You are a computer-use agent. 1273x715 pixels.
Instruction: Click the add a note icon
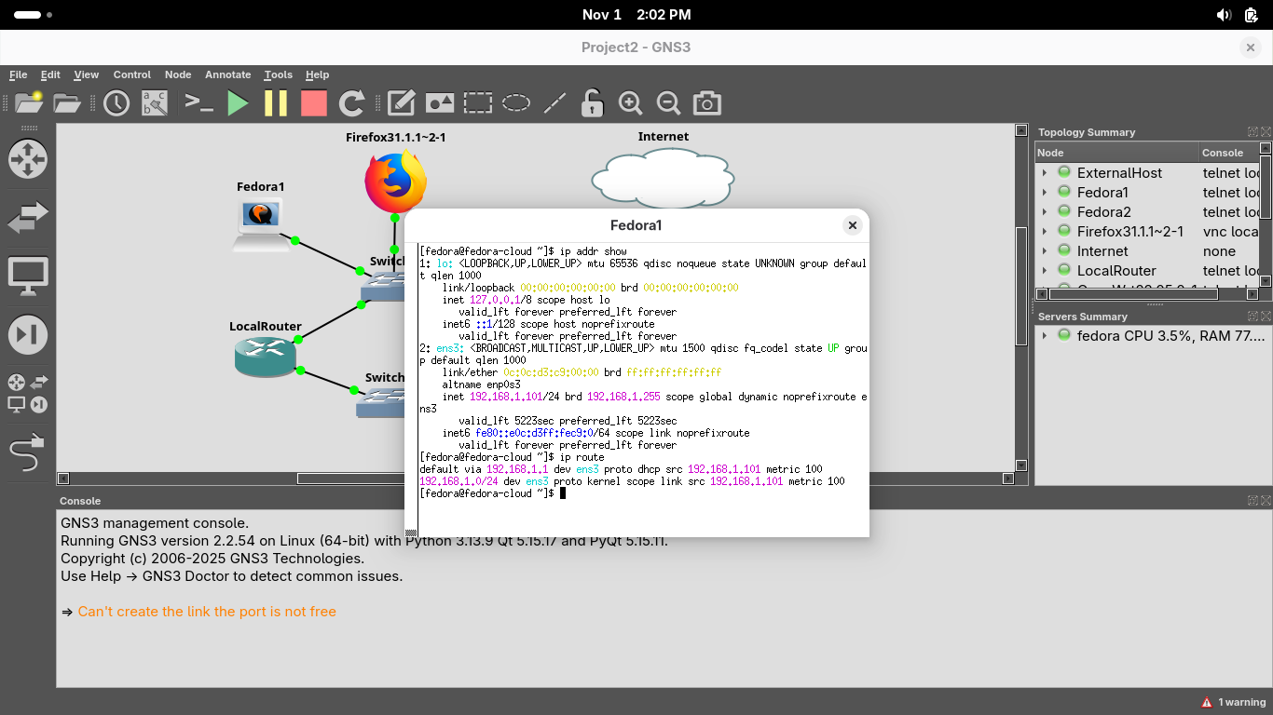401,103
